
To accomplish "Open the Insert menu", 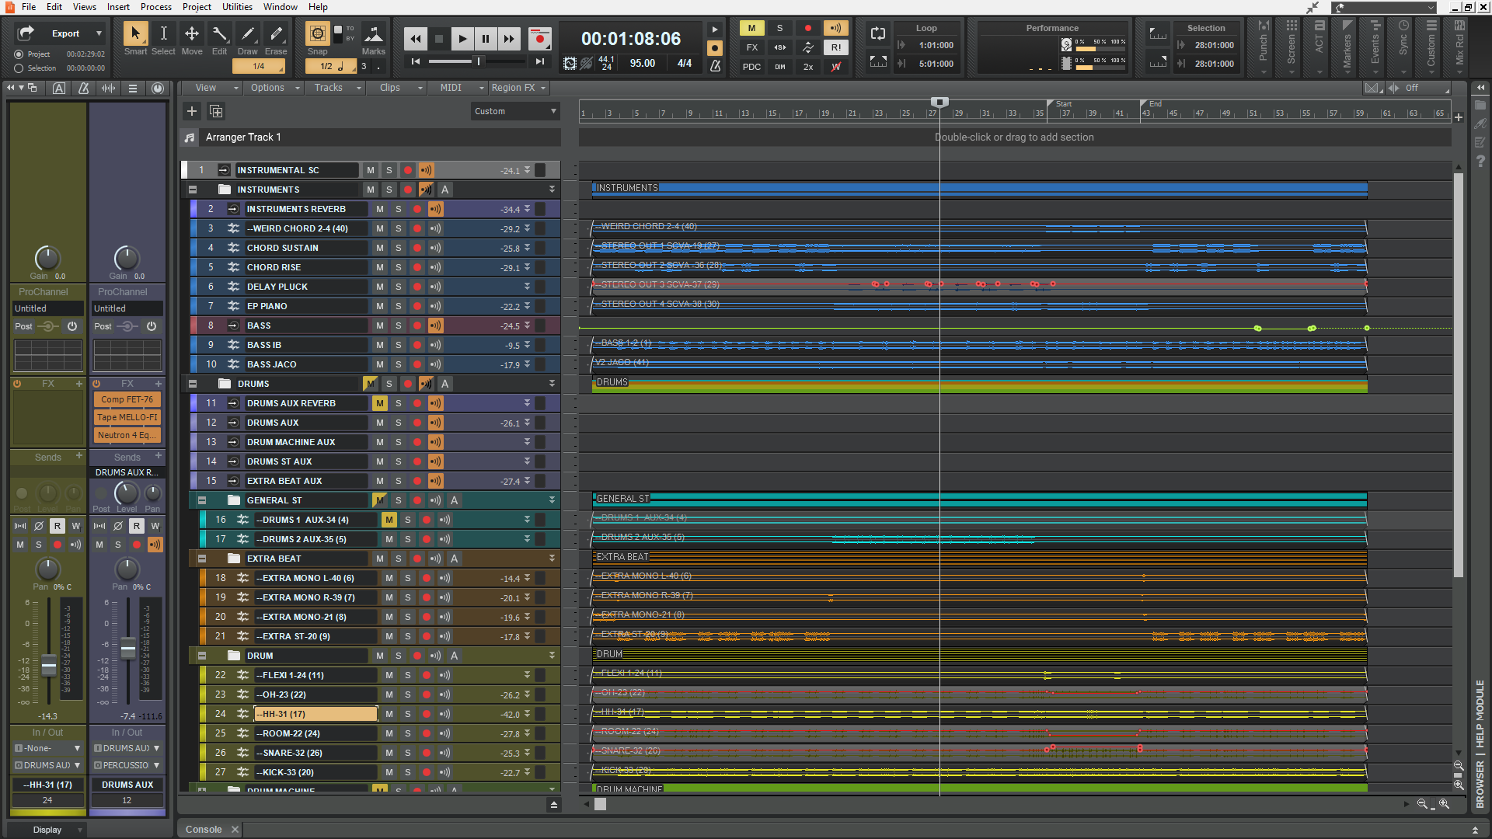I will 118,7.
